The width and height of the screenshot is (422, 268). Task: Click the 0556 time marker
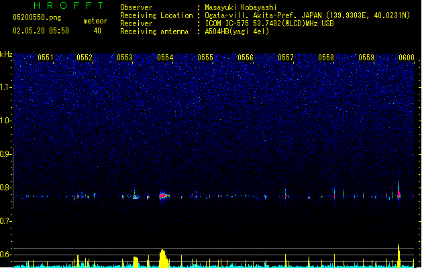[246, 58]
